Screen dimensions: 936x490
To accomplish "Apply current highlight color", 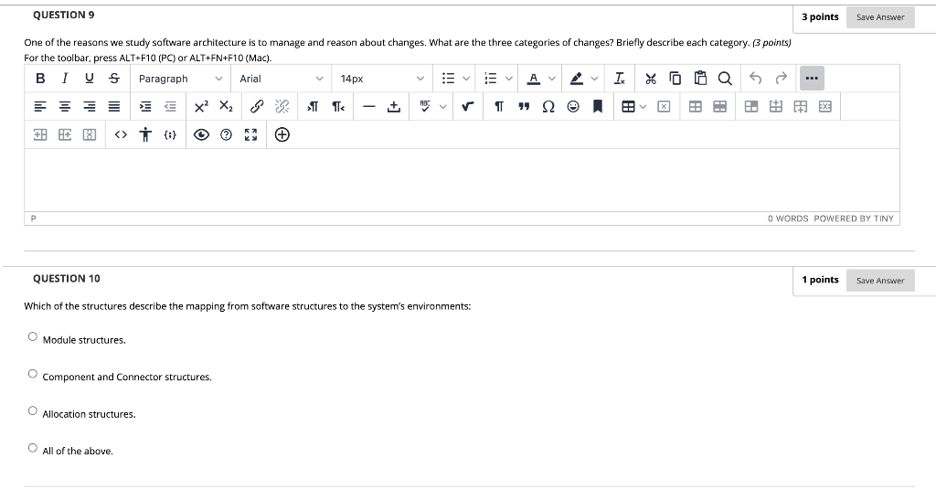I will tap(577, 79).
